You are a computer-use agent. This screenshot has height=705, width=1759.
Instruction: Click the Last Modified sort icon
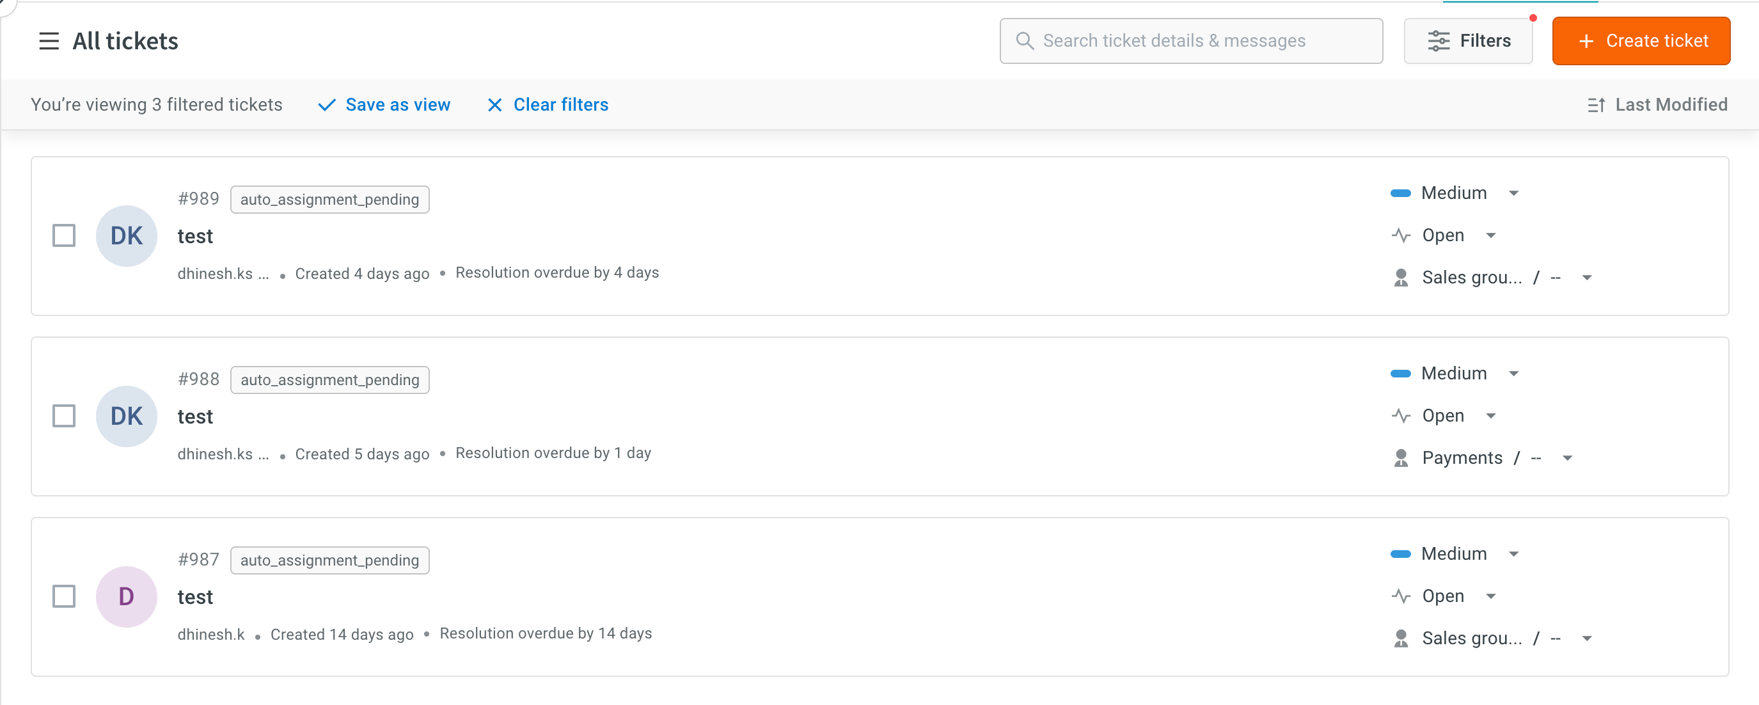[x=1596, y=105]
